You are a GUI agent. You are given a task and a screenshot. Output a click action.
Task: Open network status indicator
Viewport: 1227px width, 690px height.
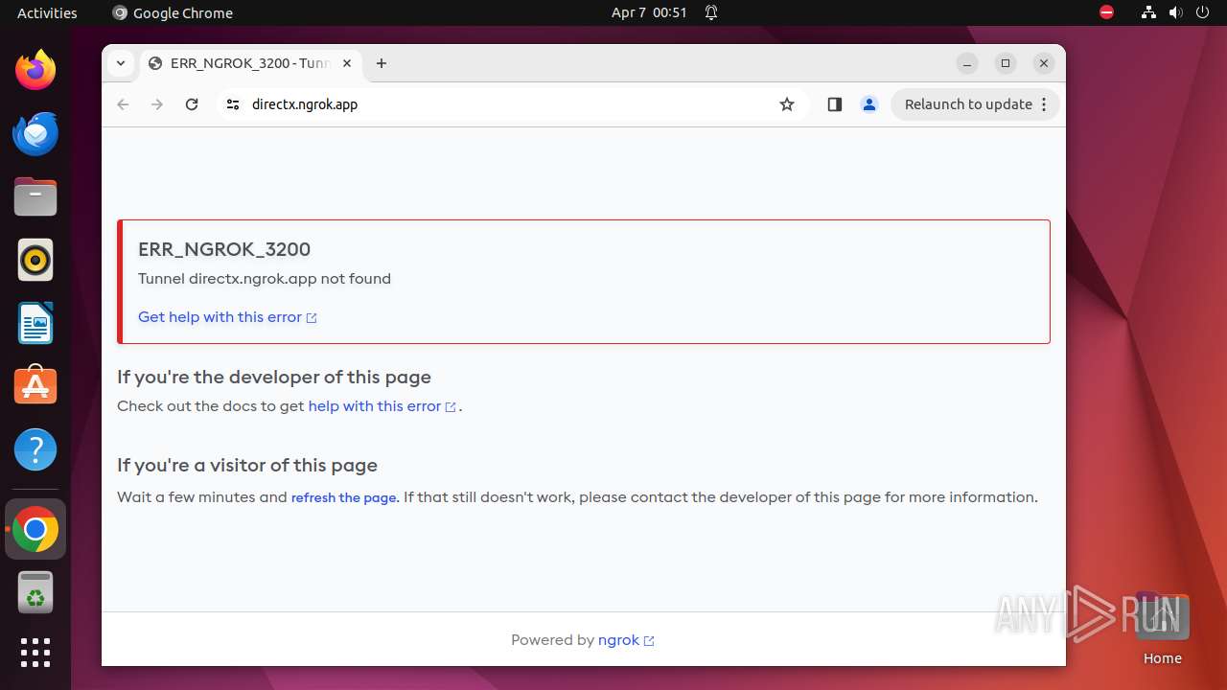[1148, 12]
